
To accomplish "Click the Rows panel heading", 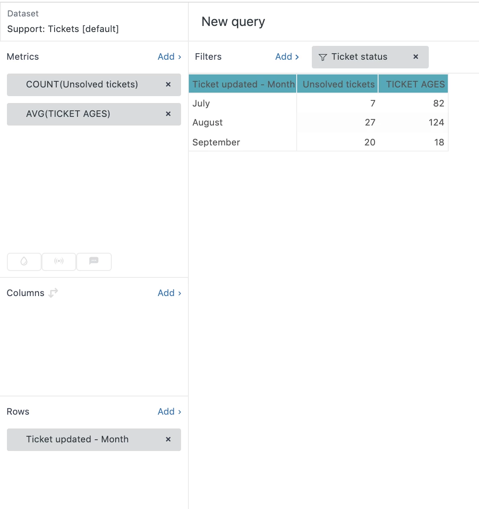I will [x=18, y=412].
